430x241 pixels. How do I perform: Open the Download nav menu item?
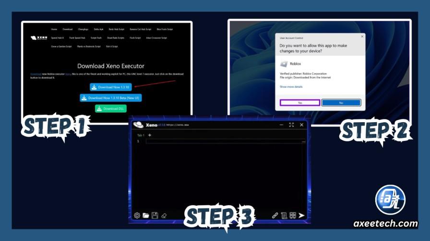click(x=68, y=29)
